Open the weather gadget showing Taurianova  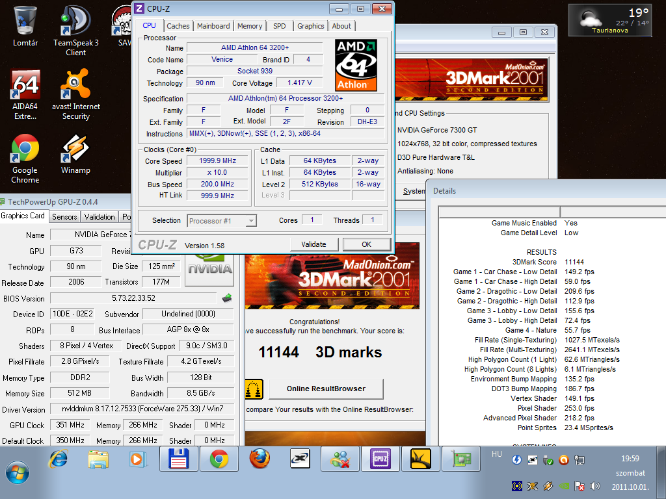(x=609, y=20)
